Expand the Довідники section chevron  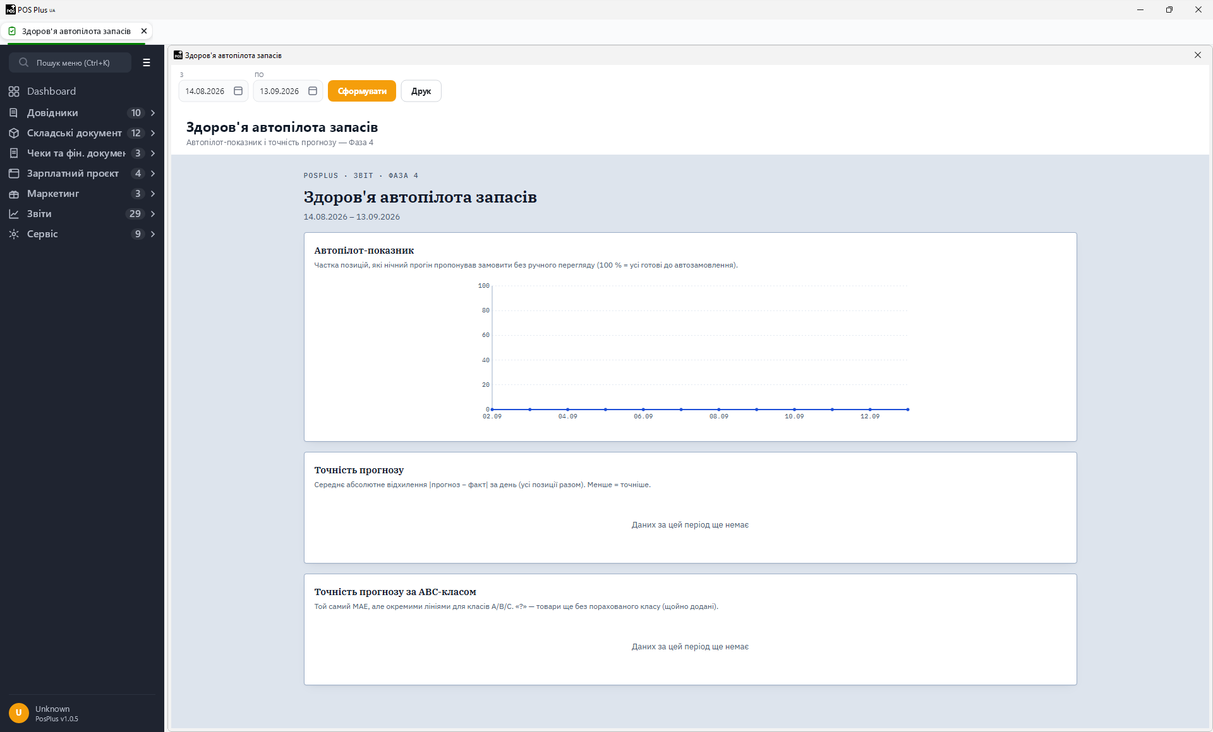(153, 113)
